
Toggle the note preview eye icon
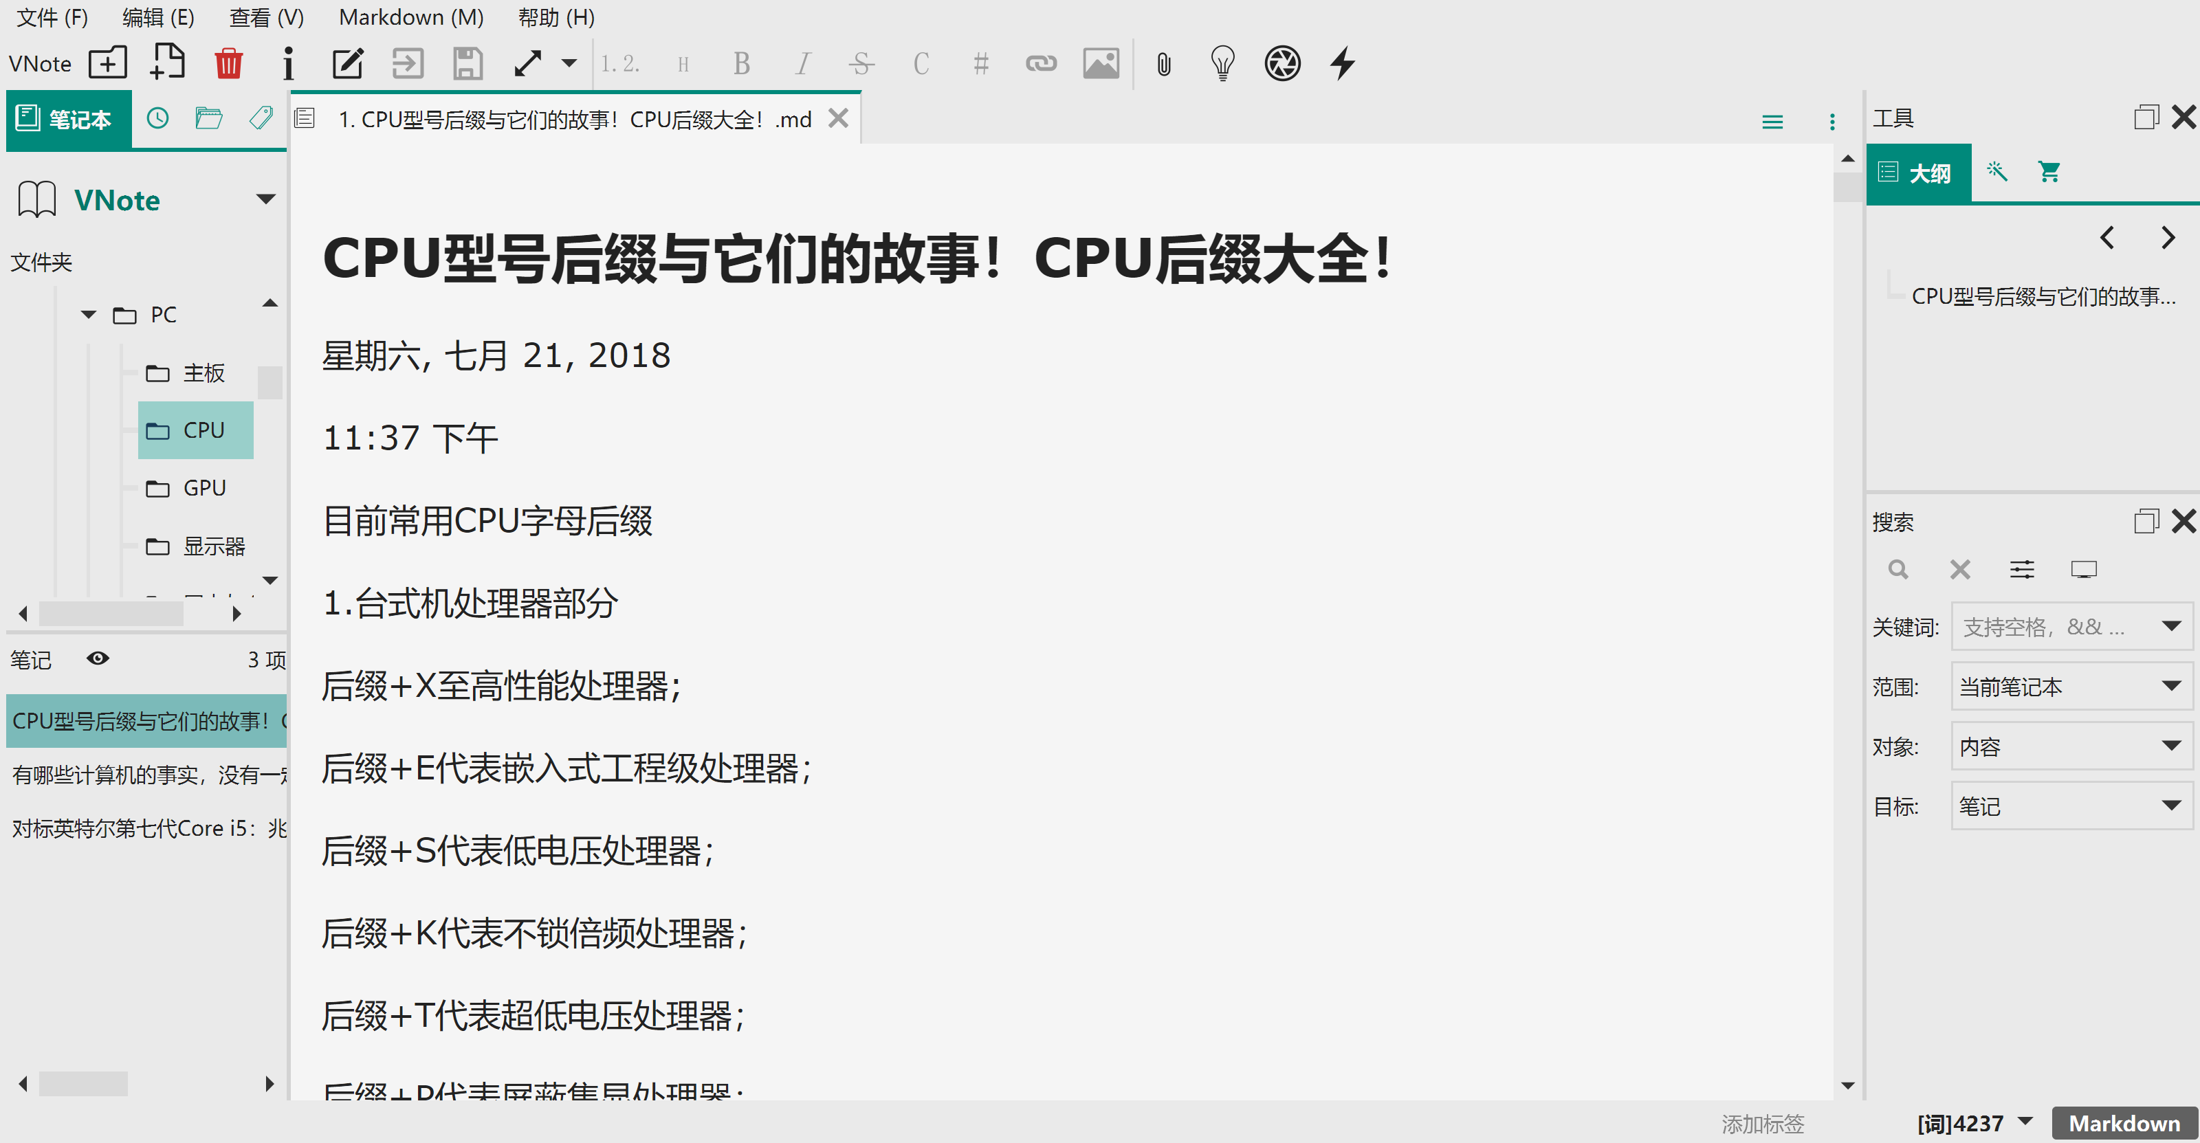tap(98, 658)
